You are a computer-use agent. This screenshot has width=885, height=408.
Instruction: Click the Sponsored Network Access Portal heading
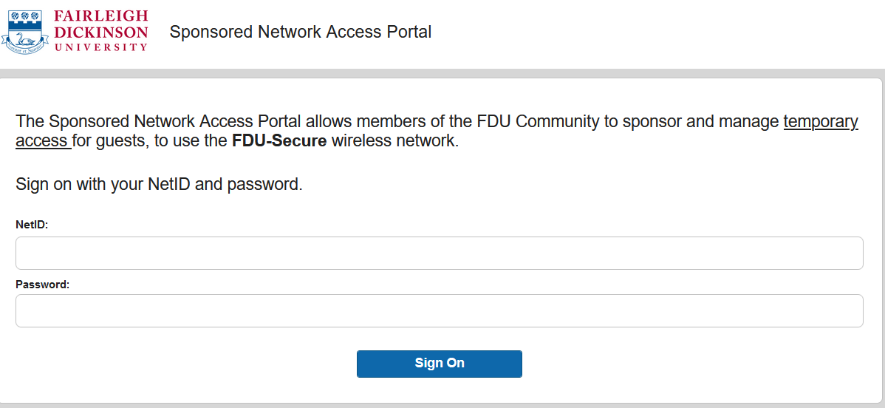tap(300, 33)
